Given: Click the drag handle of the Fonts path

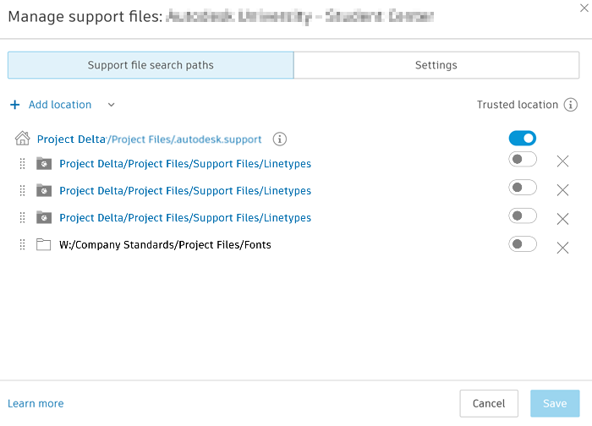Looking at the screenshot, I should tap(22, 245).
